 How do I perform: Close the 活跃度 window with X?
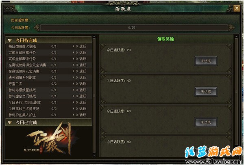point(237,9)
